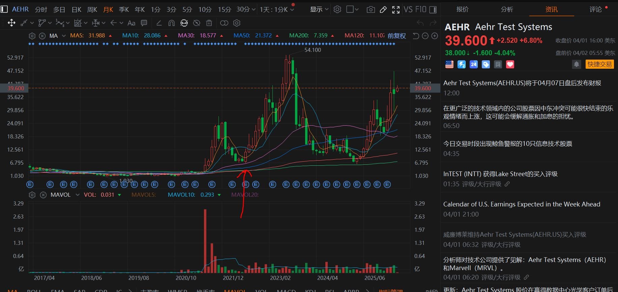Open the MAVOL indicator type dropdown

(78, 195)
